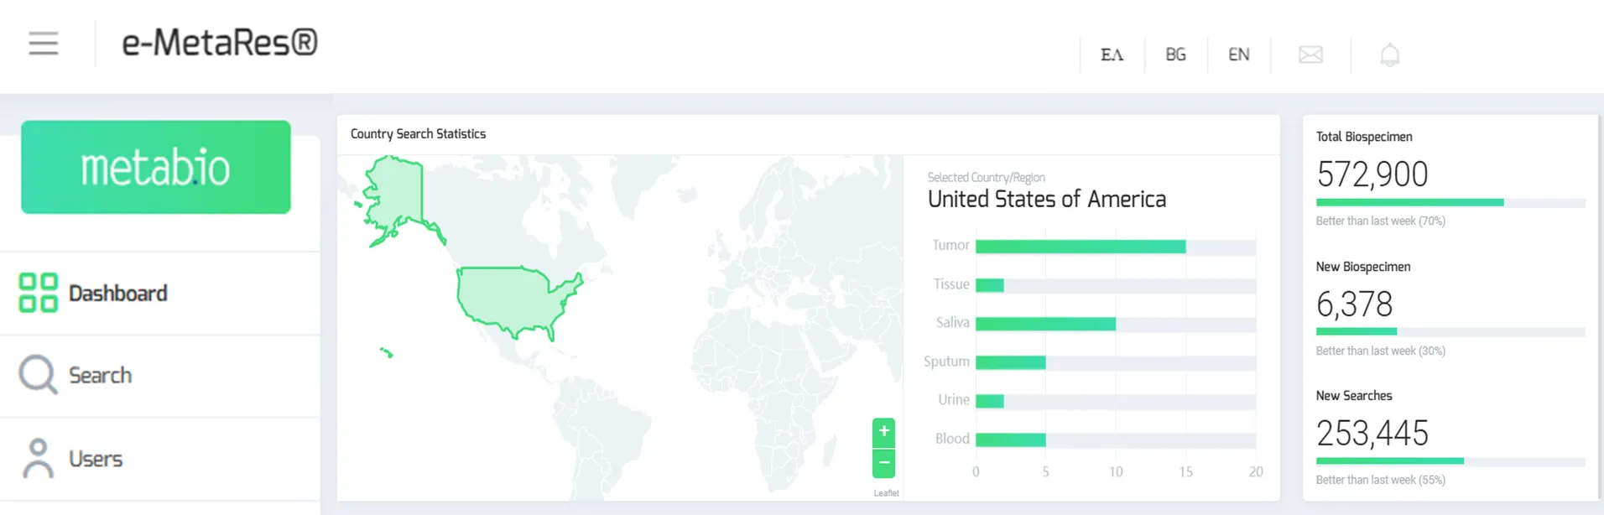This screenshot has width=1604, height=515.
Task: Zoom out on the map
Action: pos(883,463)
